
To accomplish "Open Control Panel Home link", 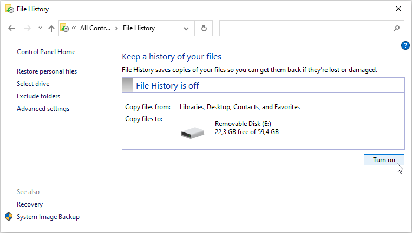I will coord(46,52).
